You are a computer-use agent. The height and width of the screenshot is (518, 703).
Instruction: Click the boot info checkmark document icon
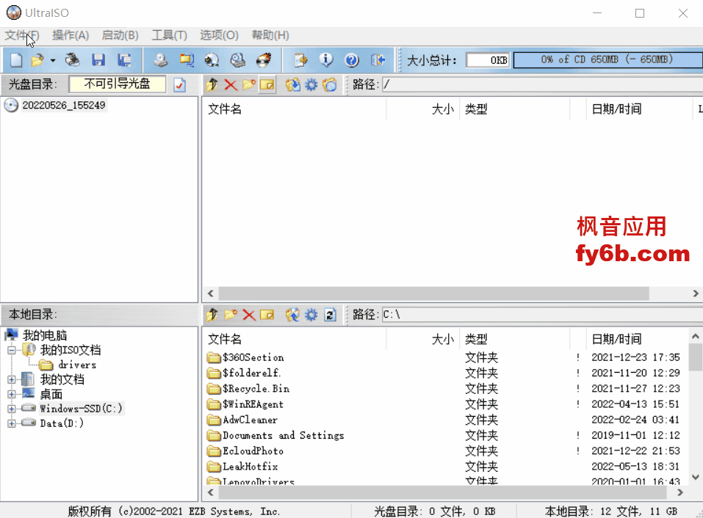[x=179, y=84]
